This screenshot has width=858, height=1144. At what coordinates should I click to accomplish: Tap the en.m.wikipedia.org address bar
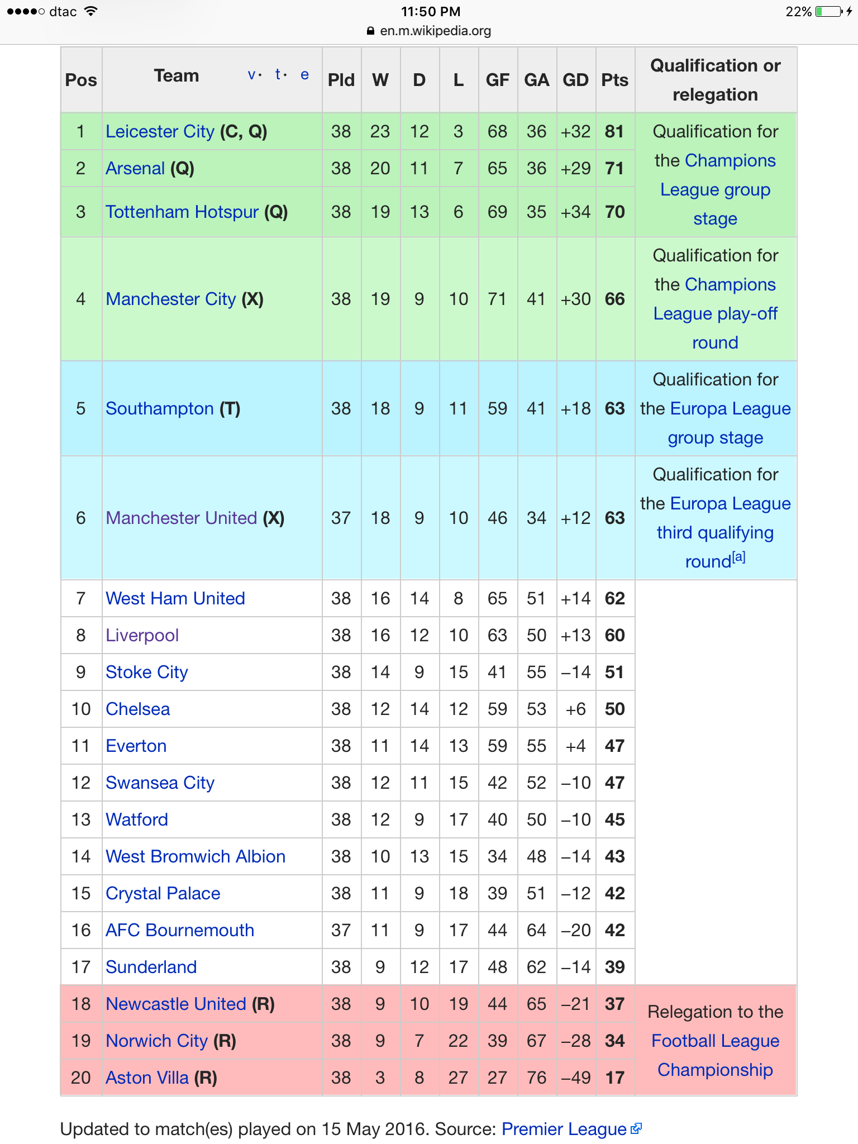[x=435, y=31]
